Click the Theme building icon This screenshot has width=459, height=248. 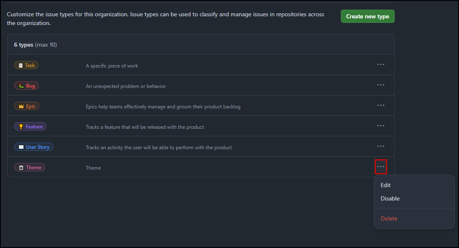21,168
